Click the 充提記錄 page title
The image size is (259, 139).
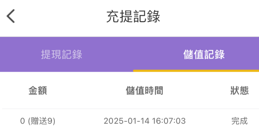pos(133,16)
